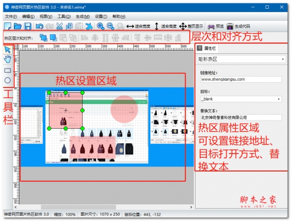Select the arrow pointer tool
This screenshot has width=291, height=221.
click(8, 50)
